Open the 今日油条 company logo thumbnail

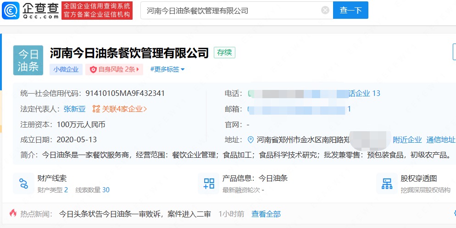click(28, 60)
